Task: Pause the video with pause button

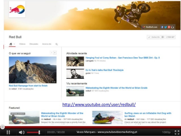Action: (8, 132)
